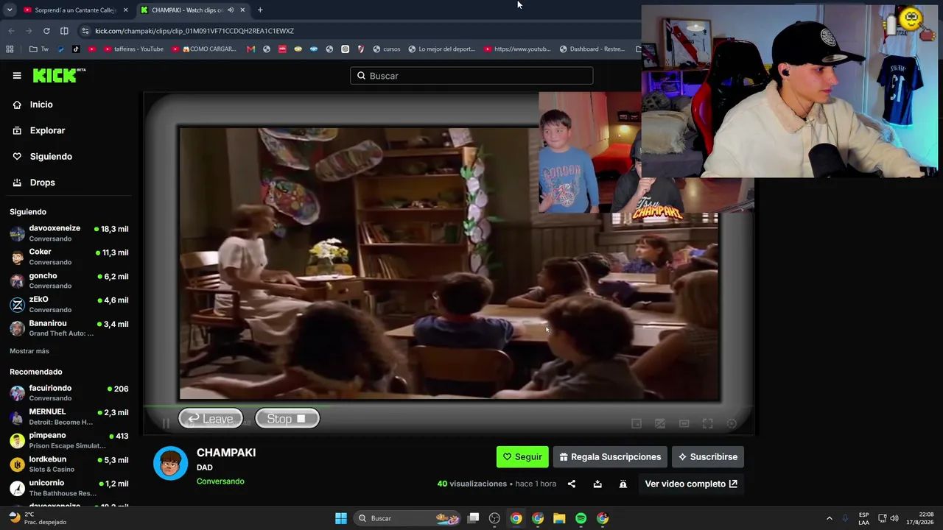The image size is (943, 530).
Task: Expand followed list with Mostrar más
Action: point(29,351)
